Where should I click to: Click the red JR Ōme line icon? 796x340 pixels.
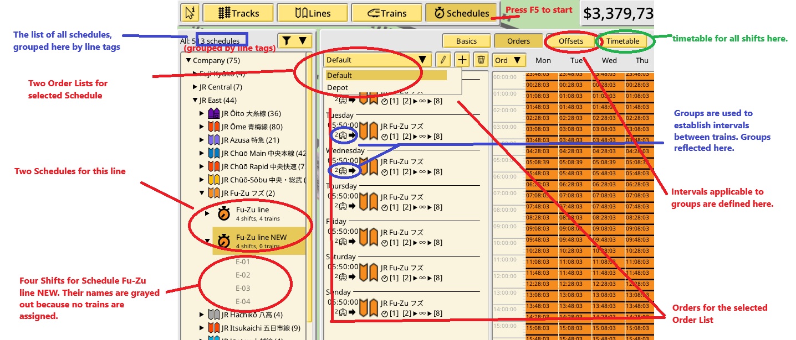coord(213,127)
